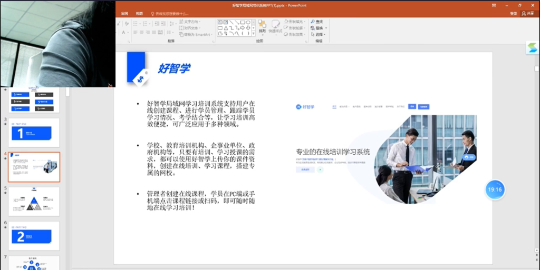Click the slide title 好智学

(174, 68)
